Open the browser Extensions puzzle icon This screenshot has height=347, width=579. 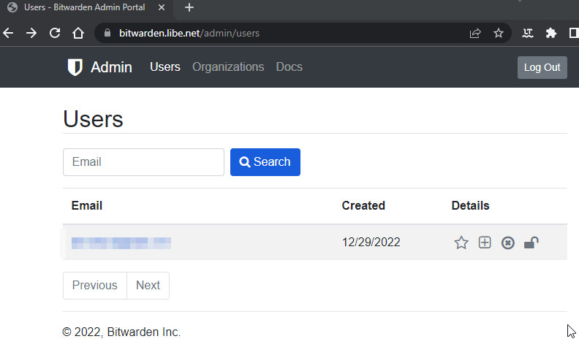[551, 33]
